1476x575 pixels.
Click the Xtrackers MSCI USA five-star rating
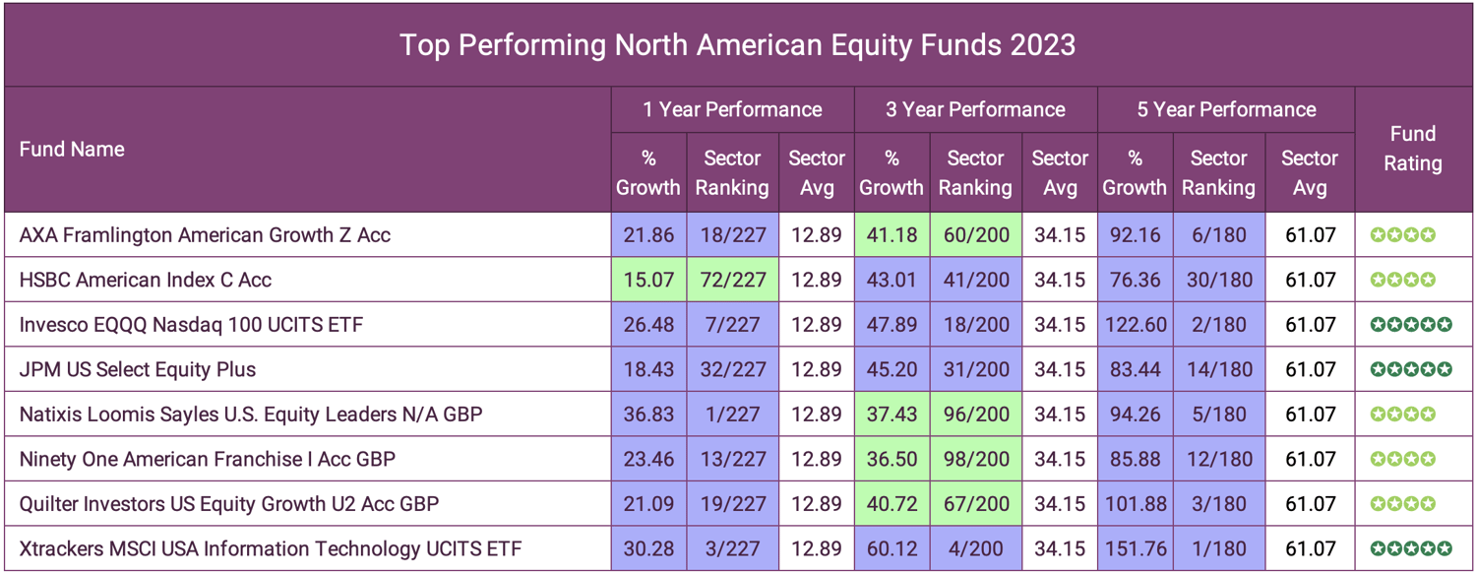coord(1410,548)
